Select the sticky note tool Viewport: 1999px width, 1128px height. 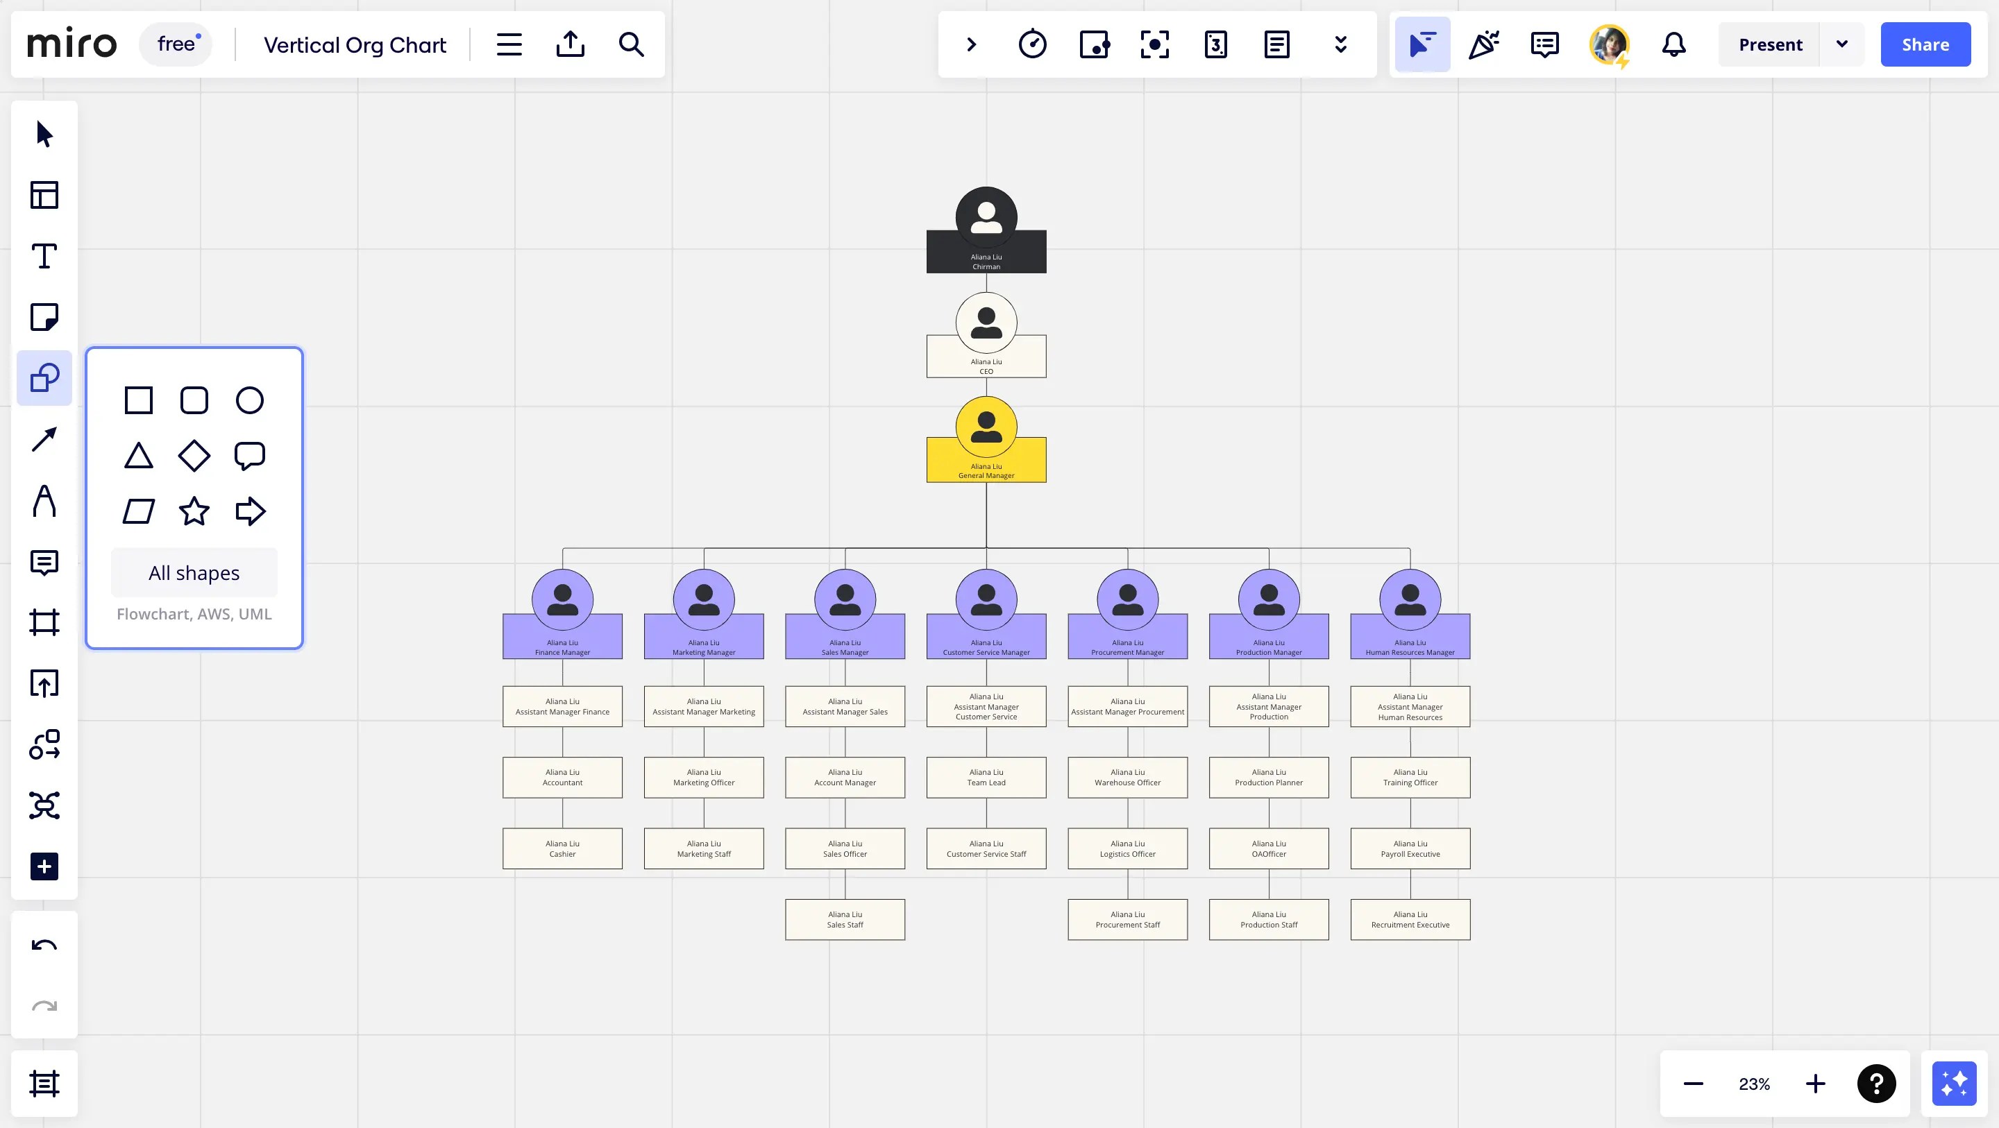[x=44, y=317]
